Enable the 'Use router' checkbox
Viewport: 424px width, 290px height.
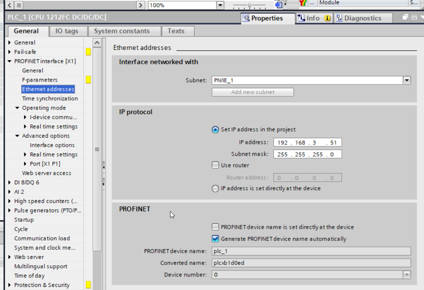(x=215, y=165)
